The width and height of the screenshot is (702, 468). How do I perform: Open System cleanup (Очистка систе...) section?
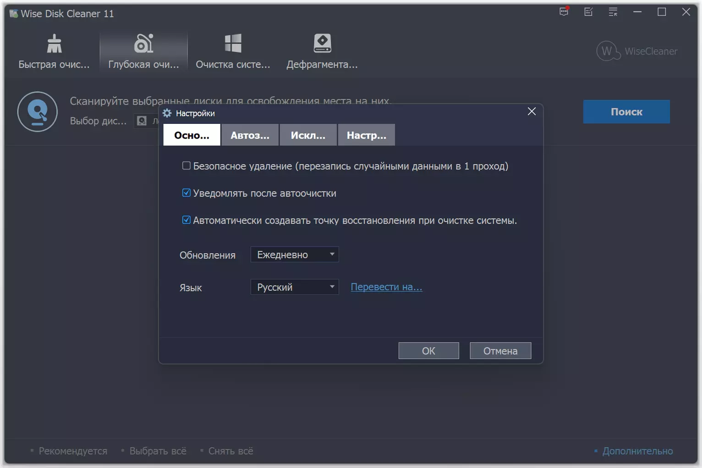pyautogui.click(x=233, y=51)
